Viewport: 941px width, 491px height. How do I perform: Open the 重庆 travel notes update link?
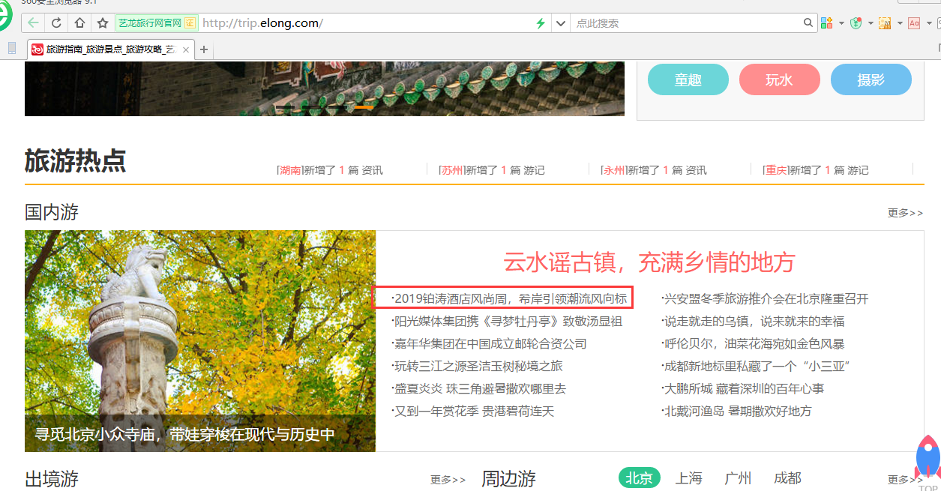coord(816,170)
